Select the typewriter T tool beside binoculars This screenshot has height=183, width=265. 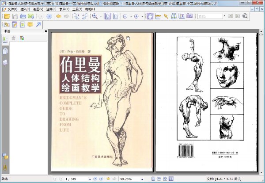pos(182,16)
